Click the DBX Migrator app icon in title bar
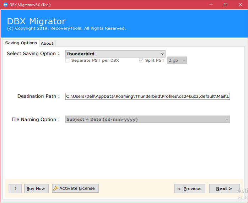Image resolution: width=248 pixels, height=203 pixels. click(5, 5)
